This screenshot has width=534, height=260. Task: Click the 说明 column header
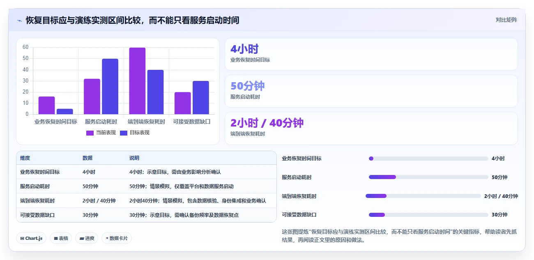click(134, 158)
